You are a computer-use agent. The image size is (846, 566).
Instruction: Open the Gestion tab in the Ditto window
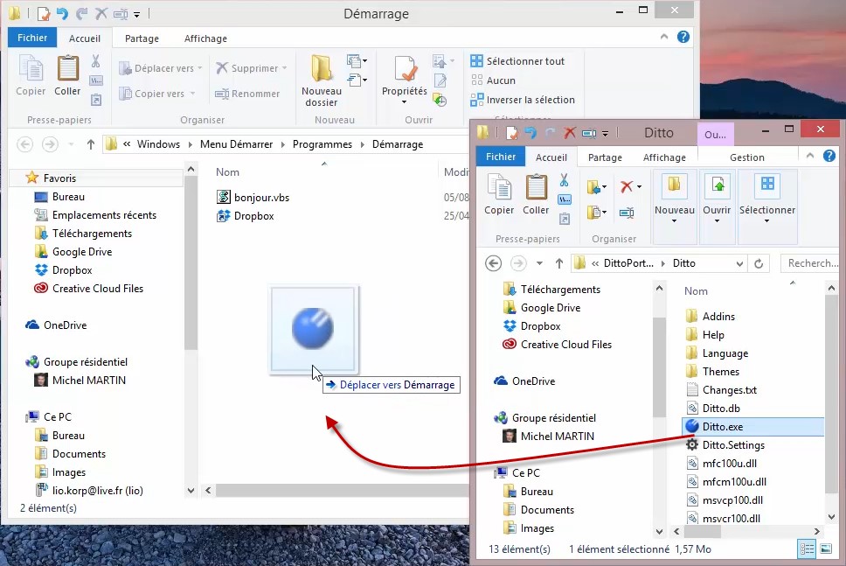(746, 157)
